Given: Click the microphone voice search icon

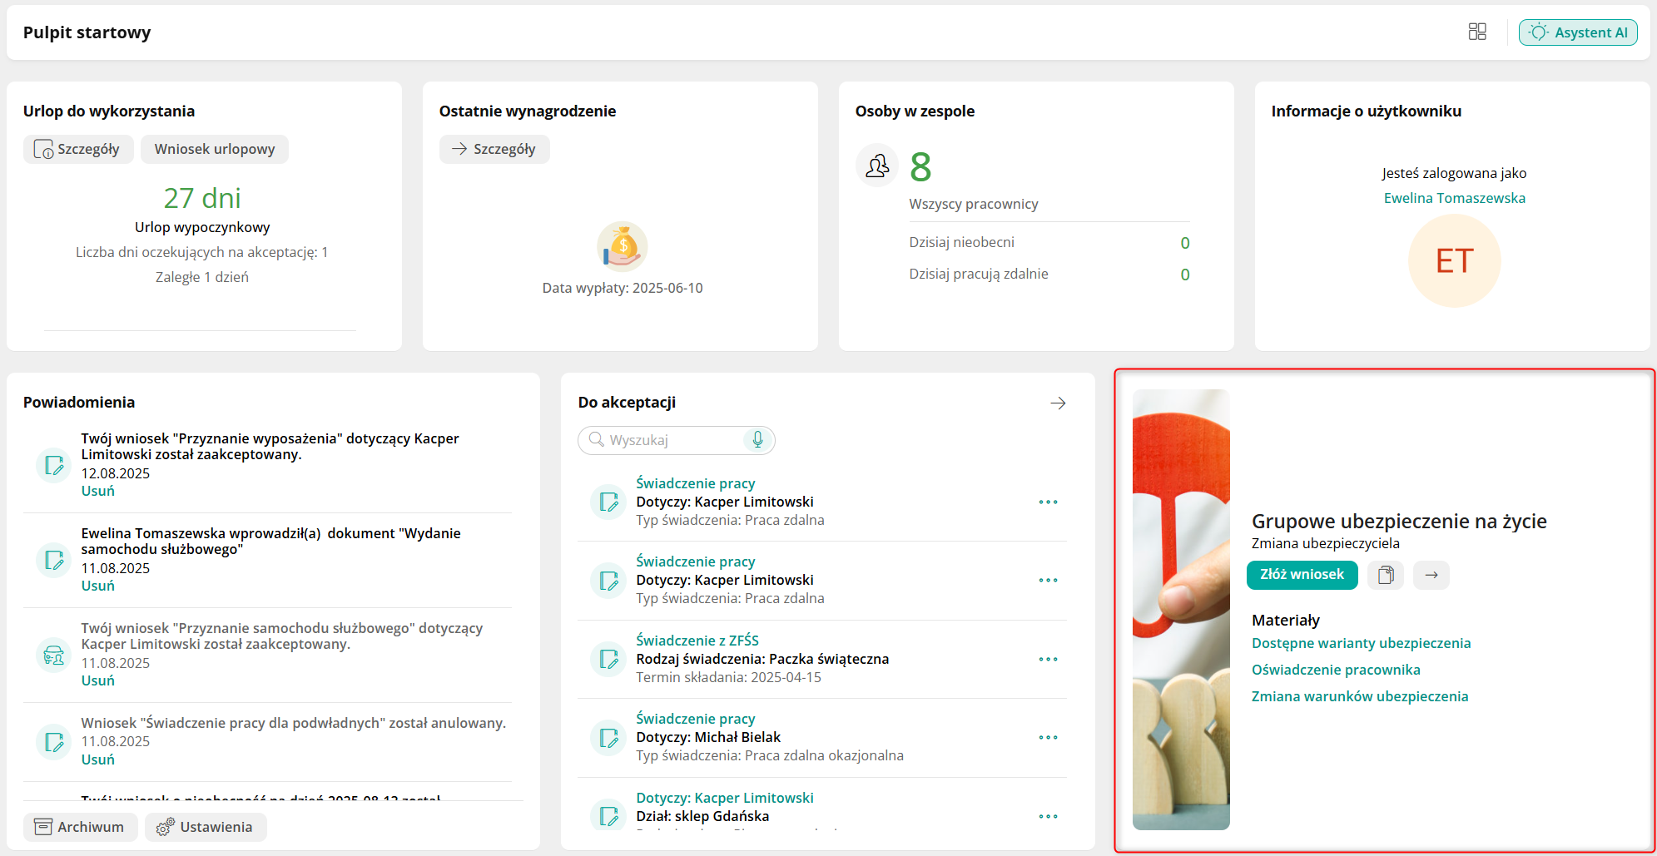Looking at the screenshot, I should coord(757,439).
